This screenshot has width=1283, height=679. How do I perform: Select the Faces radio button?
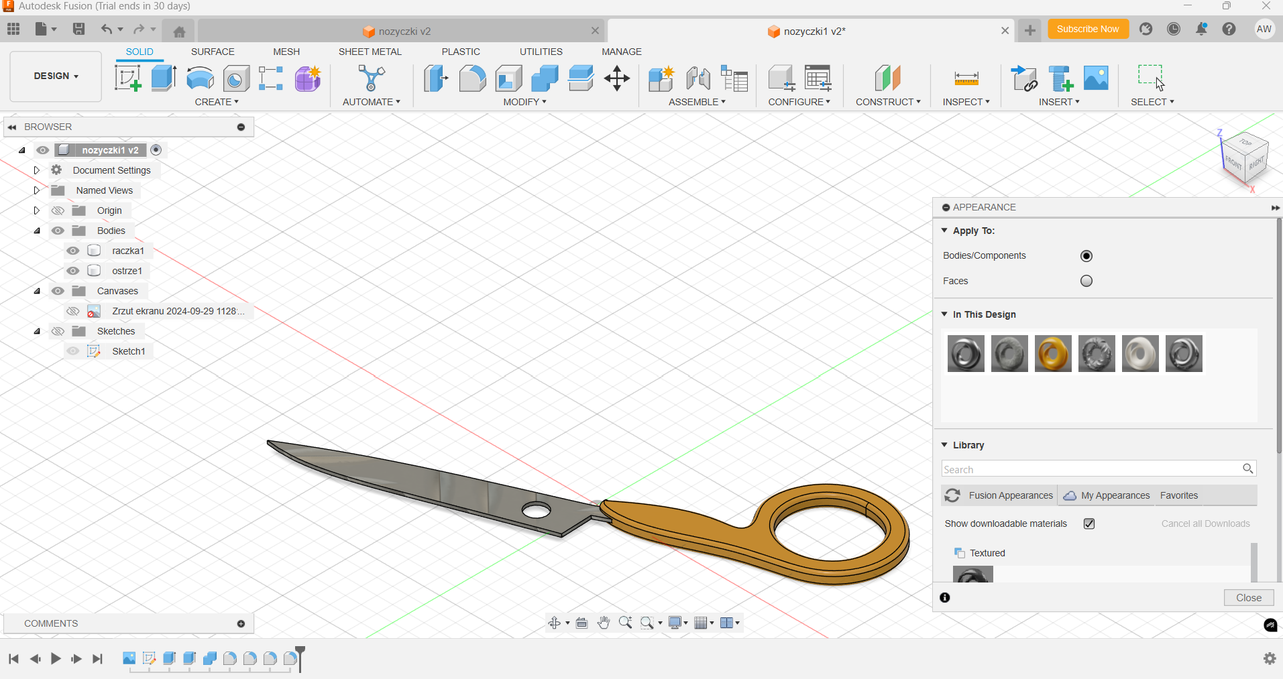point(1086,281)
